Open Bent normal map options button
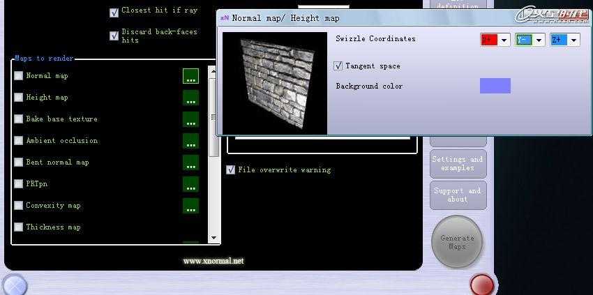The width and height of the screenshot is (593, 295). point(190,162)
